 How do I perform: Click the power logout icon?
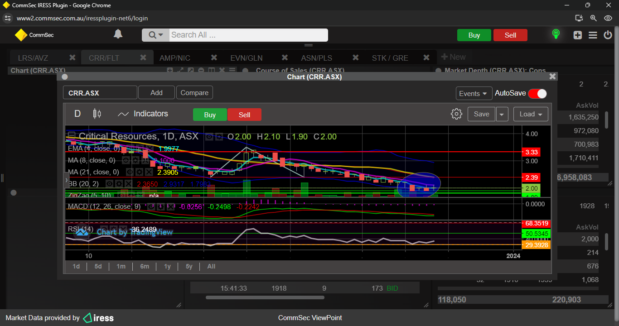click(608, 35)
